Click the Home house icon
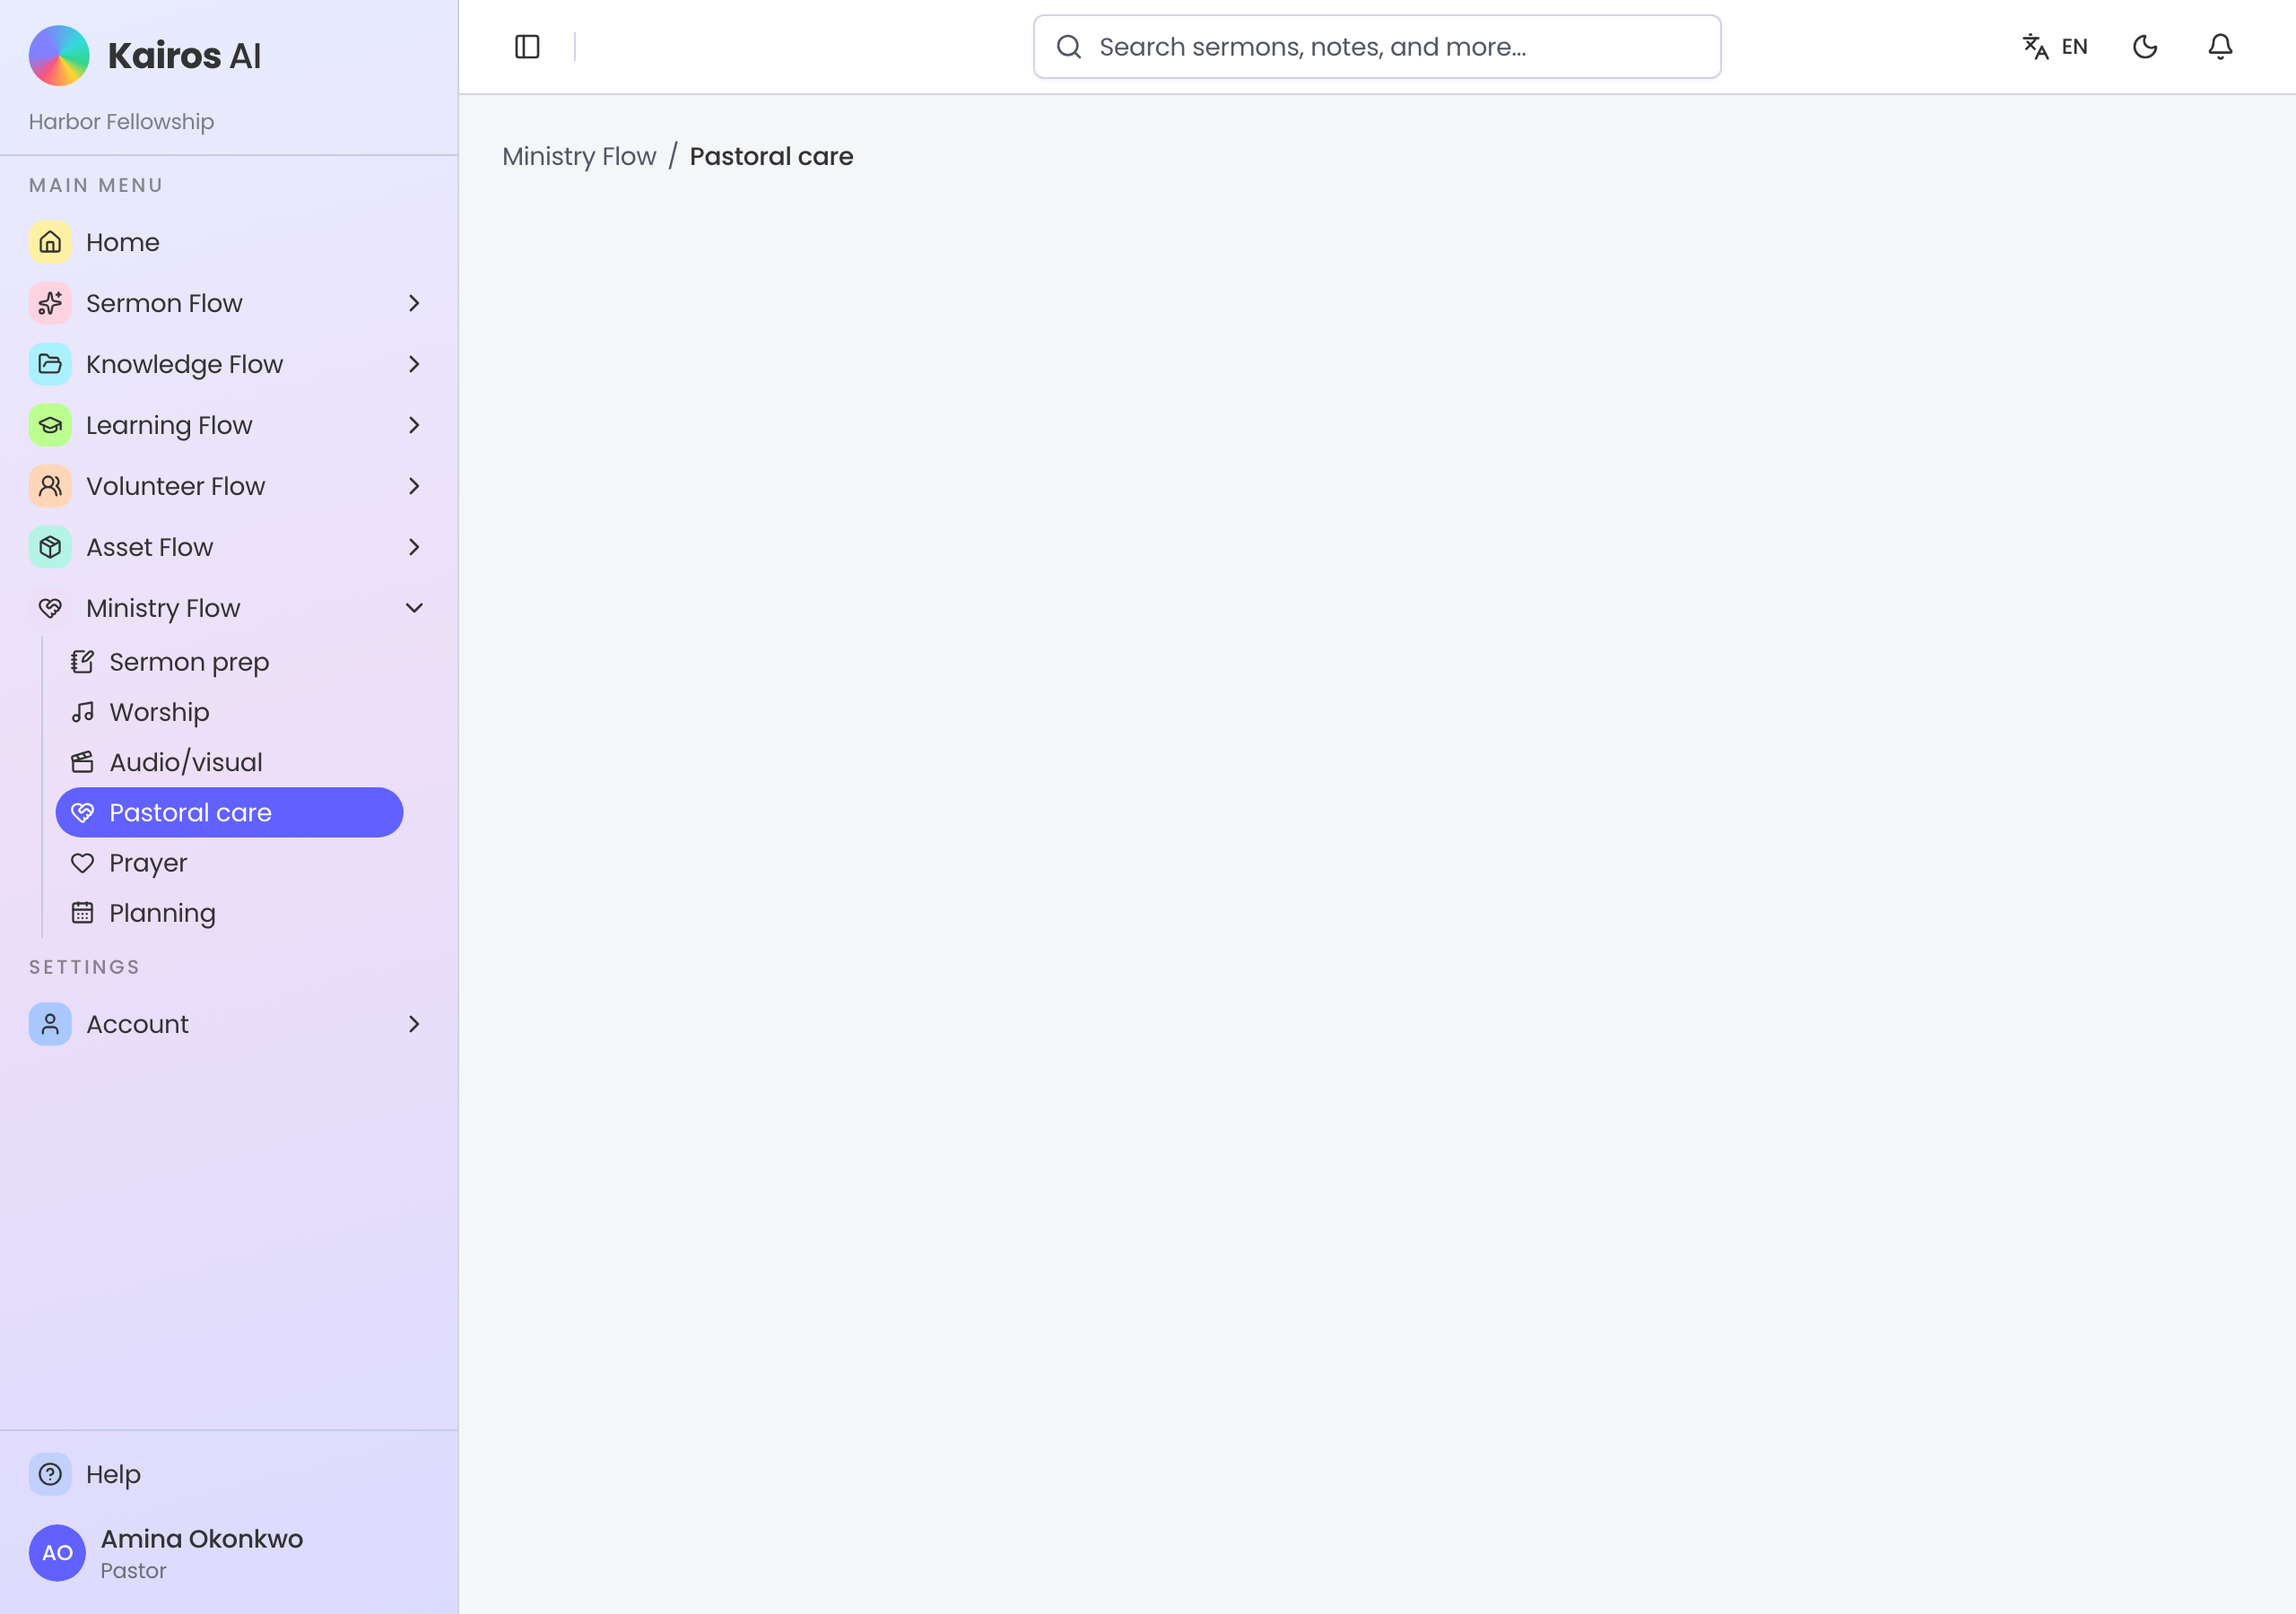Image resolution: width=2296 pixels, height=1614 pixels. pyautogui.click(x=50, y=242)
